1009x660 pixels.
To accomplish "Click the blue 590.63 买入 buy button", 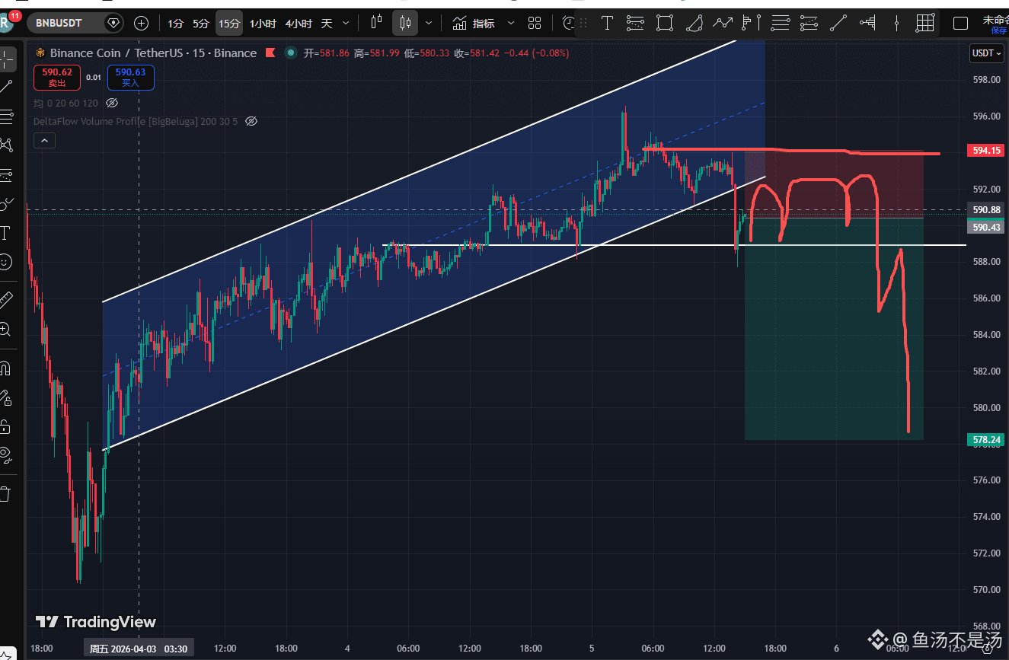I will (x=131, y=78).
